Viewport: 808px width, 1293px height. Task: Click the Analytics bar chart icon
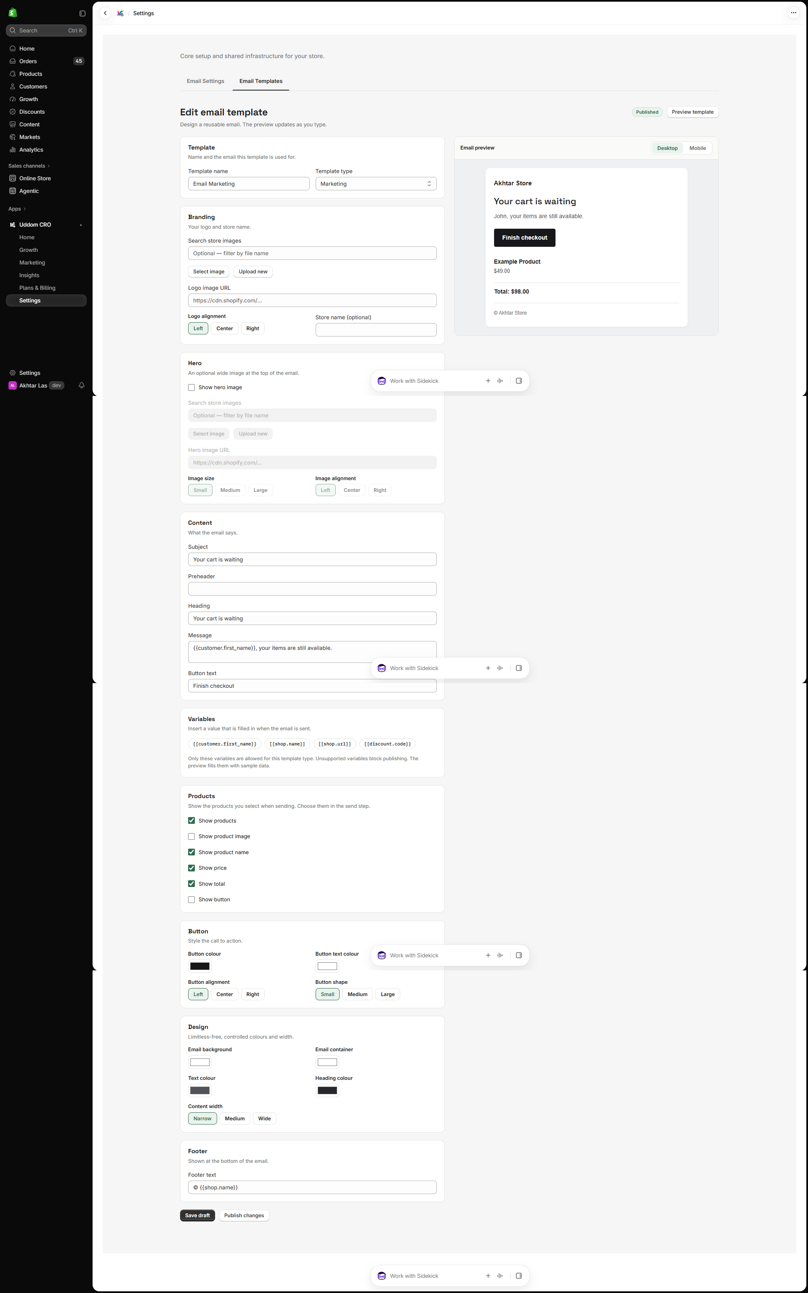13,150
